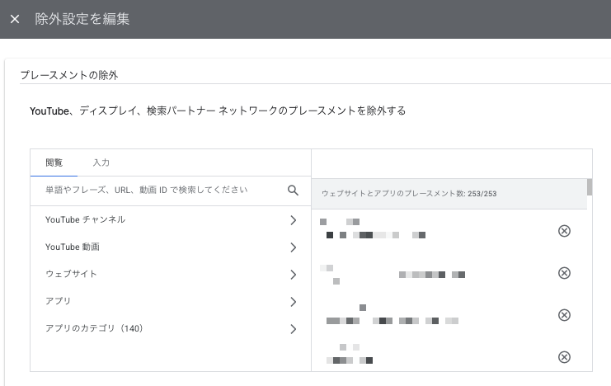The width and height of the screenshot is (611, 386).
Task: Switch to the 閲覧 tab
Action: [54, 162]
